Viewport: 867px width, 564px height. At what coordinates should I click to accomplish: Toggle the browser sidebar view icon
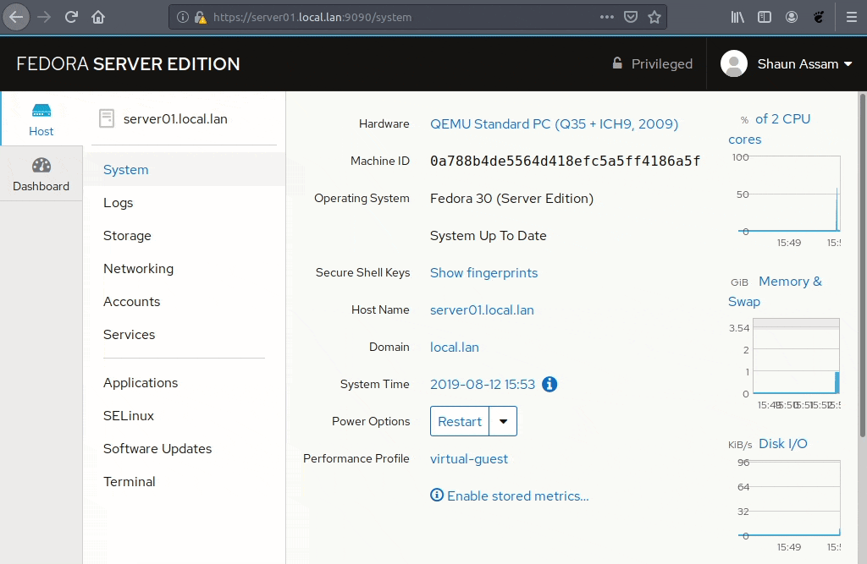765,17
